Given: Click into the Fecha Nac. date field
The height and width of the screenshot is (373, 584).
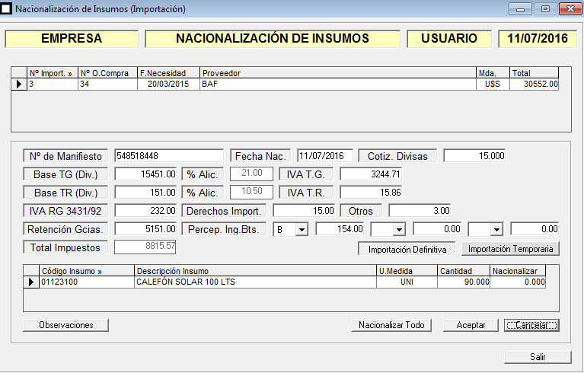Looking at the screenshot, I should 325,156.
